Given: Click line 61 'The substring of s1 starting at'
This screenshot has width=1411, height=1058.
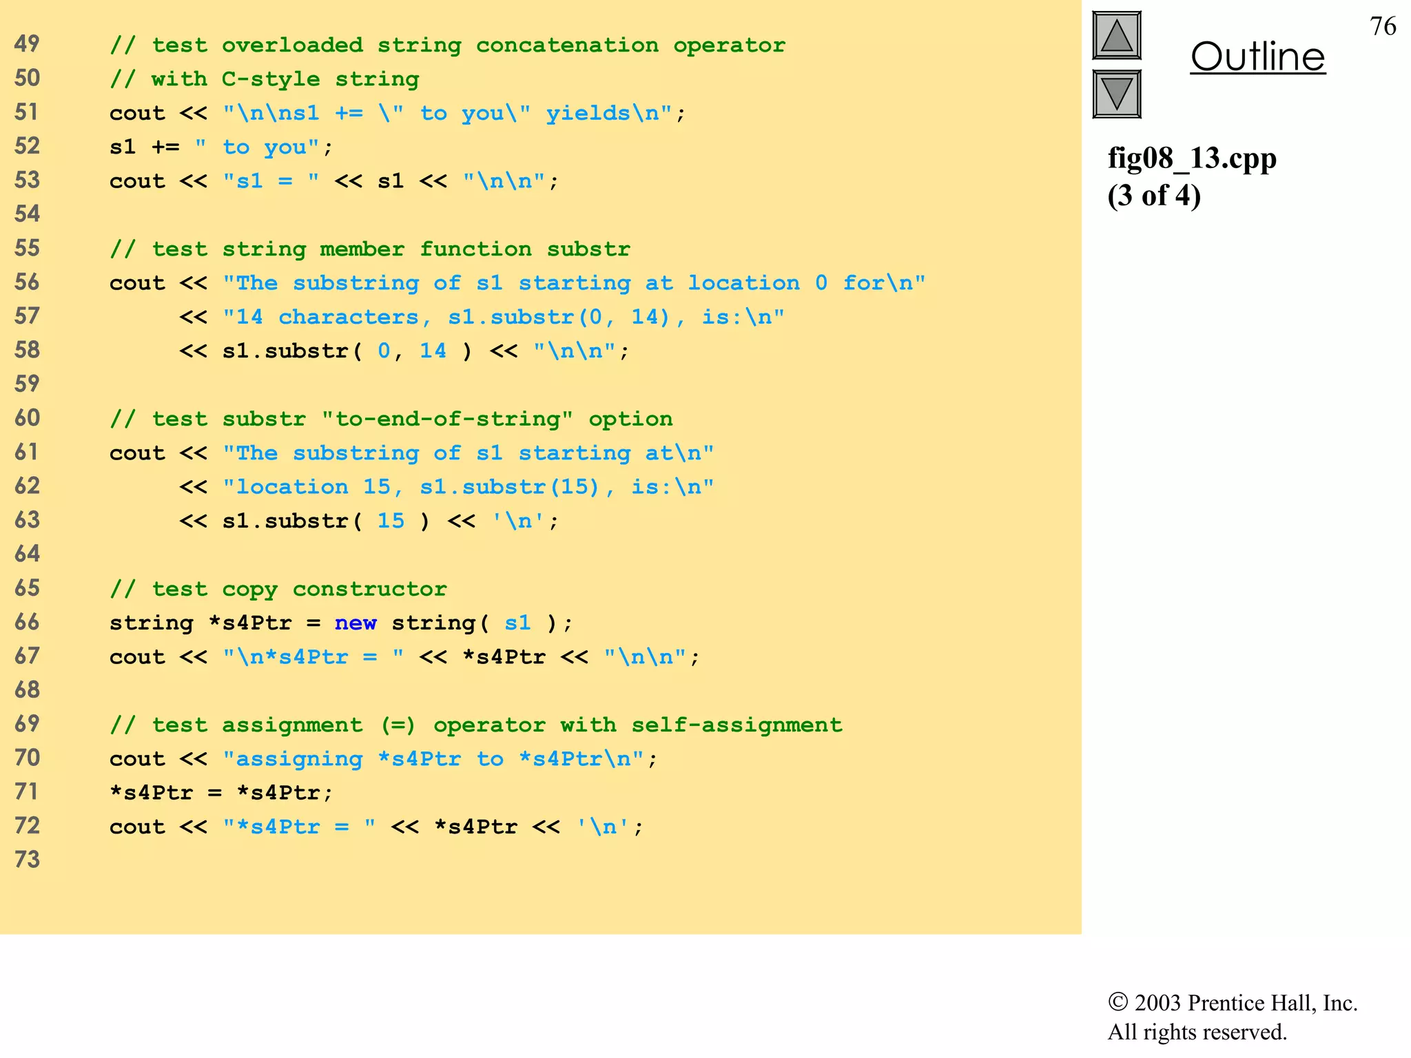Looking at the screenshot, I should (412, 453).
